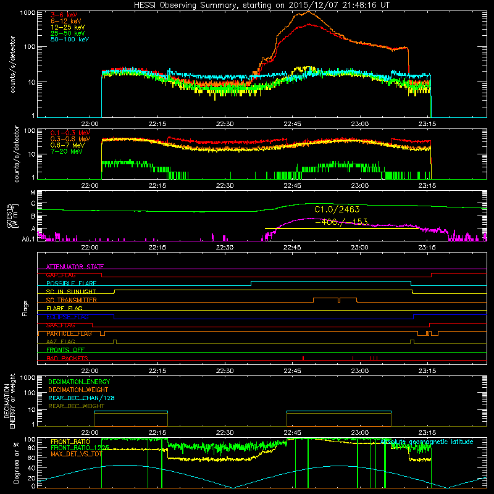Select the 12-25 keV legend label
The height and width of the screenshot is (494, 494).
click(67, 27)
